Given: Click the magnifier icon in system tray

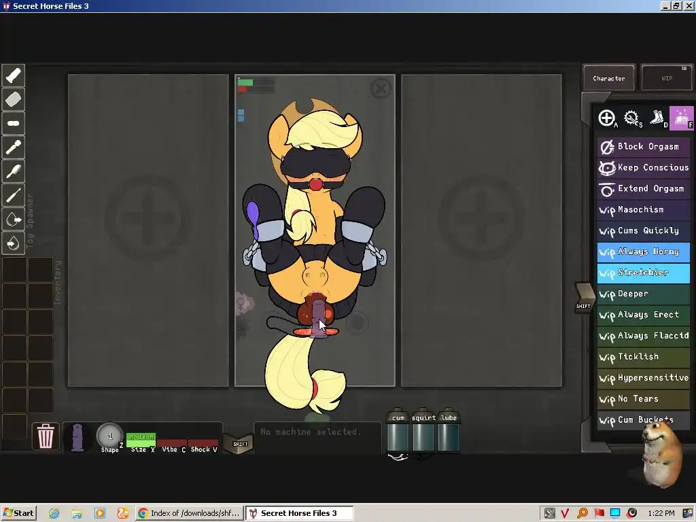Looking at the screenshot, I should [x=582, y=513].
